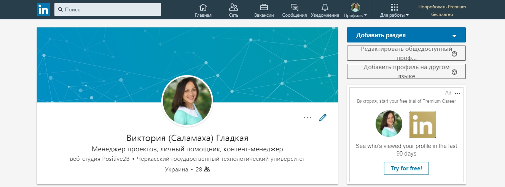Click into the Поиск search field

coord(108,9)
